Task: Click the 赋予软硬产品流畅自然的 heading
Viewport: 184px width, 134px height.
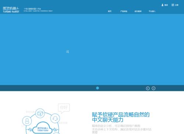Action: 121,114
